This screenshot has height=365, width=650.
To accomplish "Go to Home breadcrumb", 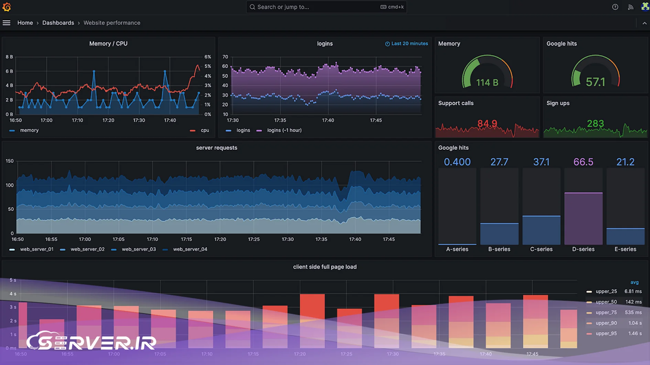I will (25, 23).
